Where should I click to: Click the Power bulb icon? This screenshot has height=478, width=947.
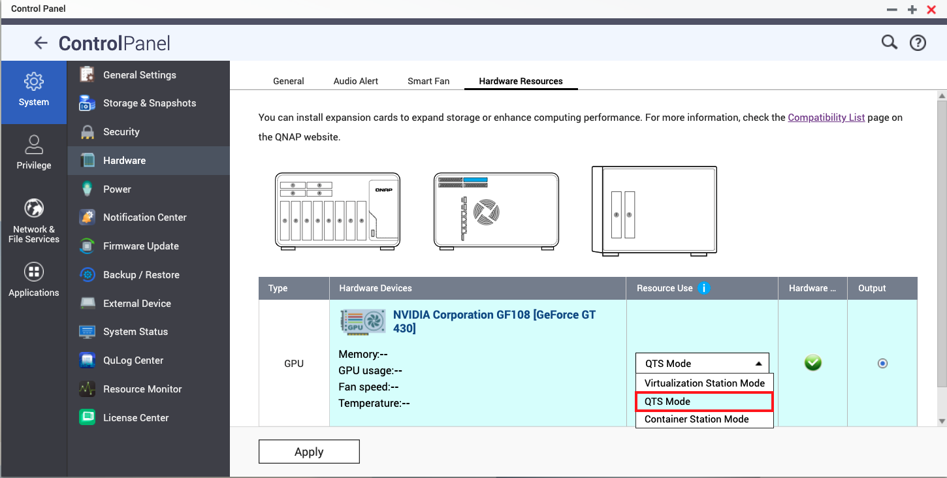click(87, 189)
